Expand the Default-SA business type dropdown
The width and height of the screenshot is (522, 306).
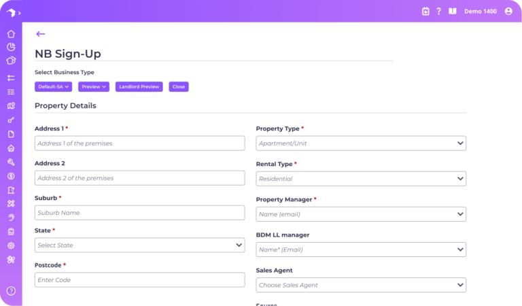click(54, 87)
